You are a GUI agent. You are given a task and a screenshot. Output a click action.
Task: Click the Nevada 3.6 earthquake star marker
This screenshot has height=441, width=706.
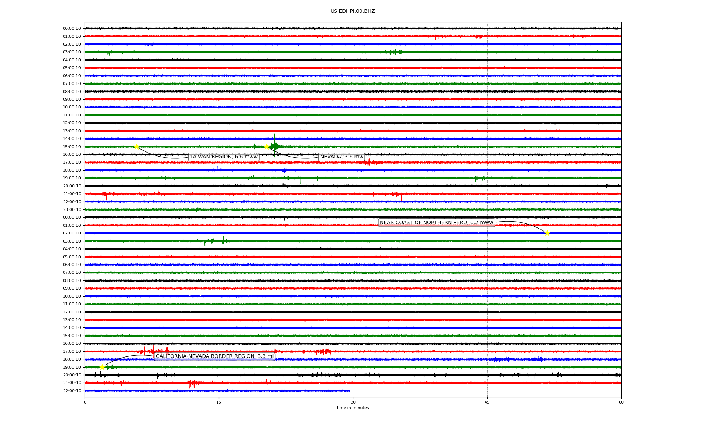point(267,147)
